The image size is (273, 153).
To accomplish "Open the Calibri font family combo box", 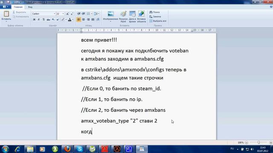I will pos(44,14).
